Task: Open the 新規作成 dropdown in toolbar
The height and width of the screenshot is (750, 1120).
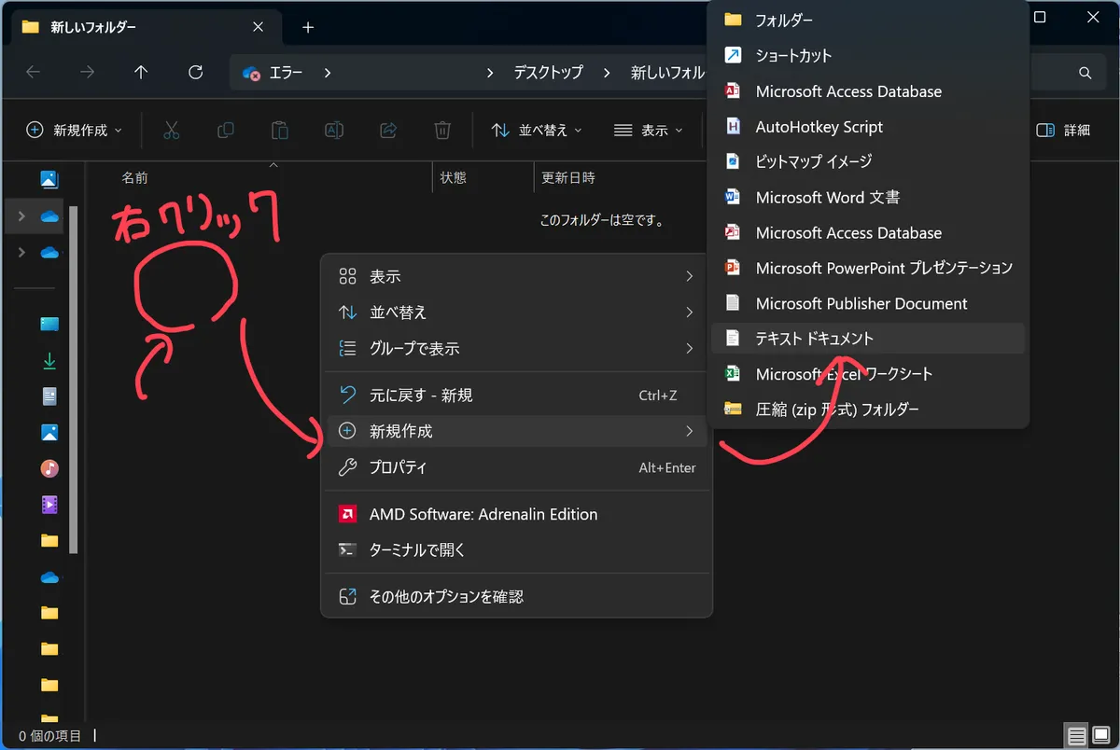Action: [x=75, y=131]
